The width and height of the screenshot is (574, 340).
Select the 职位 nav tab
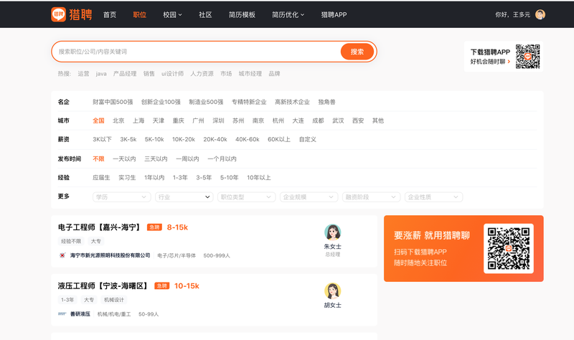coord(139,14)
